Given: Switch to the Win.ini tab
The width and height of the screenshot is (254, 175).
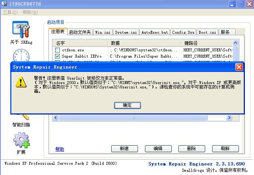Looking at the screenshot, I should coord(103,32).
